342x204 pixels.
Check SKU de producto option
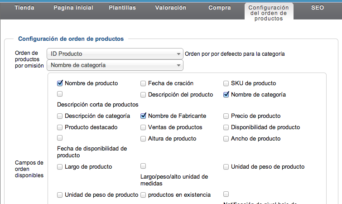pyautogui.click(x=226, y=83)
